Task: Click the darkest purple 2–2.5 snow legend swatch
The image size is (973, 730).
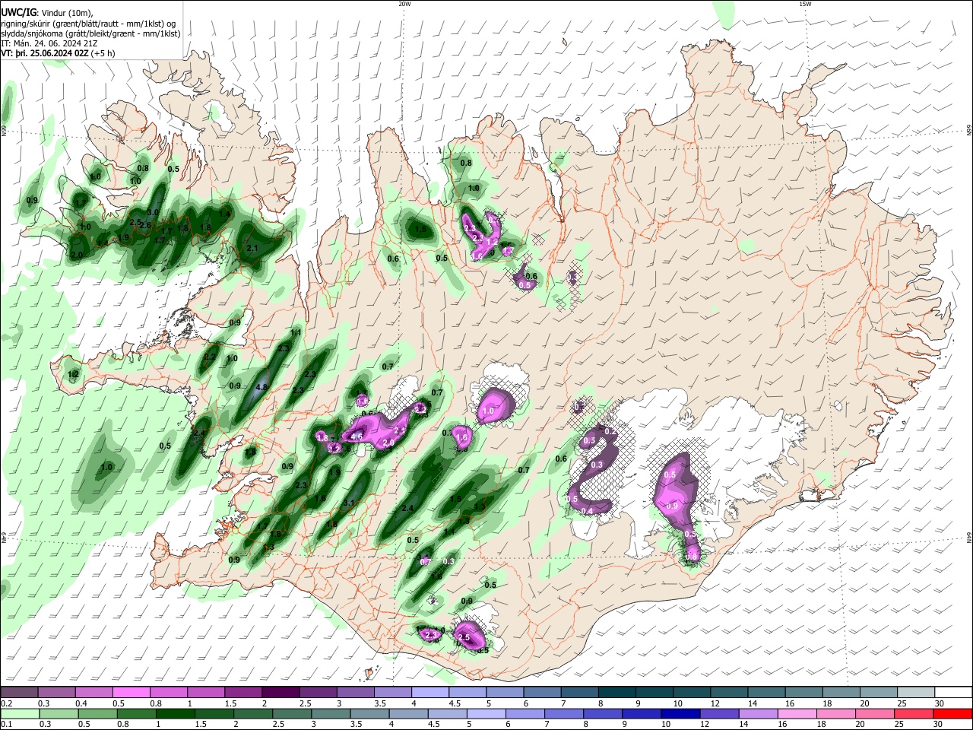Action: tap(280, 692)
